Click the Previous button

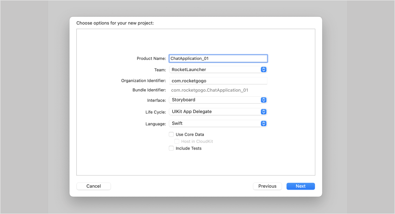pyautogui.click(x=267, y=186)
